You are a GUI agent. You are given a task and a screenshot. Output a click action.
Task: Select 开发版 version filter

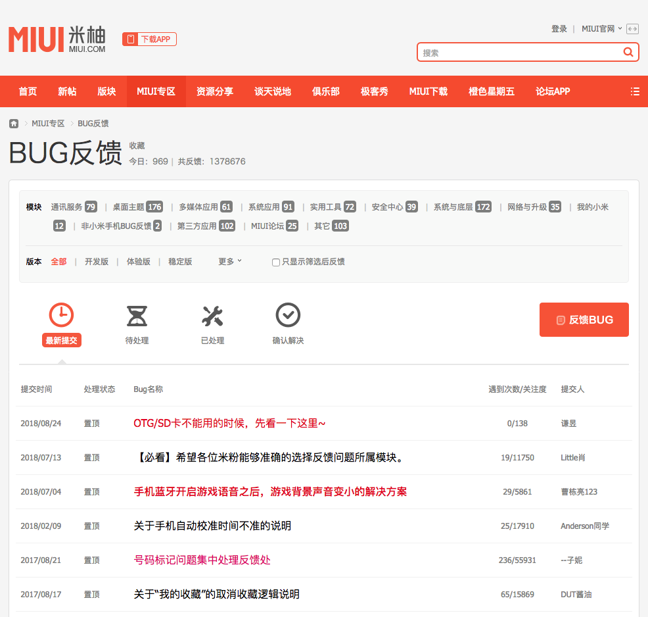click(97, 261)
